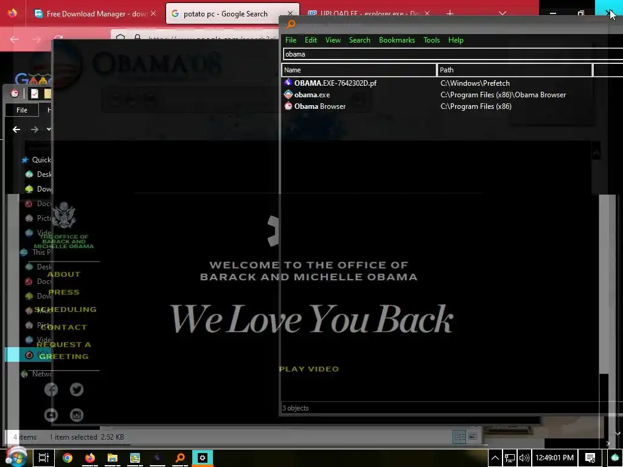Viewport: 623px width, 467px height.
Task: Click the Obama Browser folder icon
Action: (x=288, y=106)
